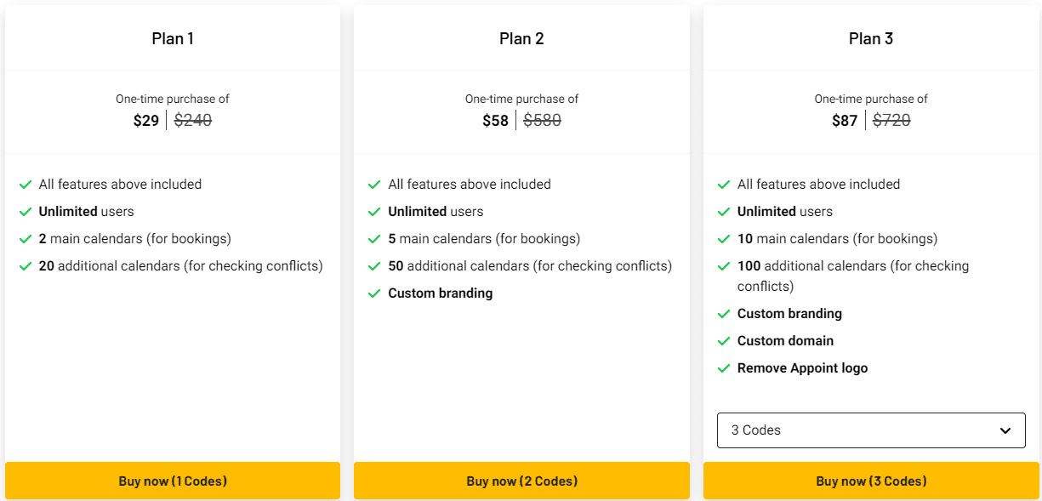Click the $87 price in Plan 3
1042x501 pixels.
pyautogui.click(x=845, y=121)
